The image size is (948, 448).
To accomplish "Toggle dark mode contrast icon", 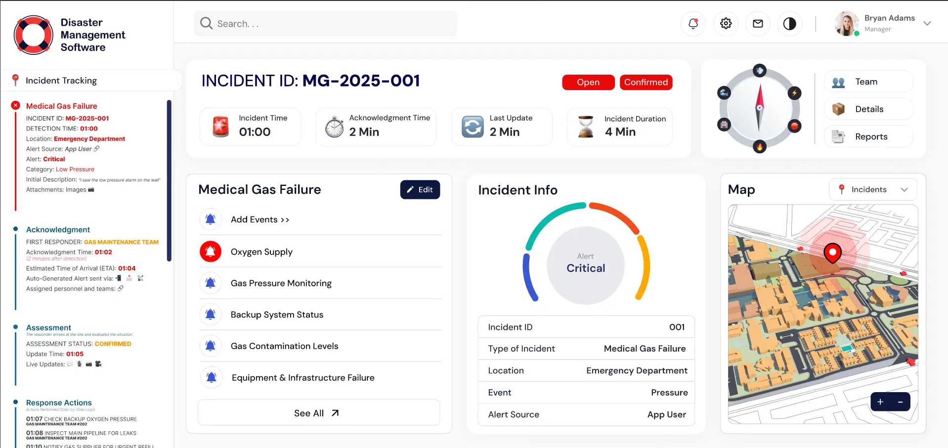I will [790, 24].
